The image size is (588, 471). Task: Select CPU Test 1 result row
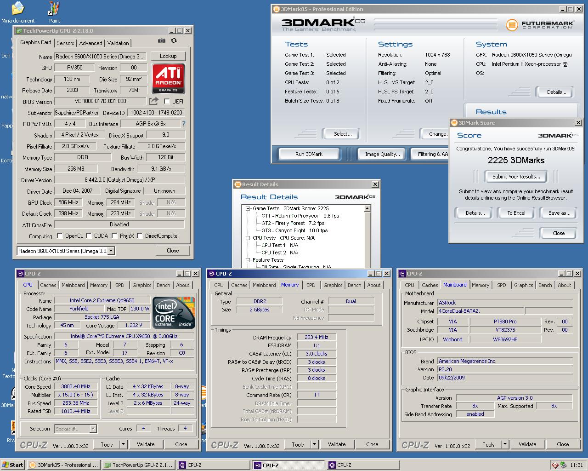click(280, 245)
